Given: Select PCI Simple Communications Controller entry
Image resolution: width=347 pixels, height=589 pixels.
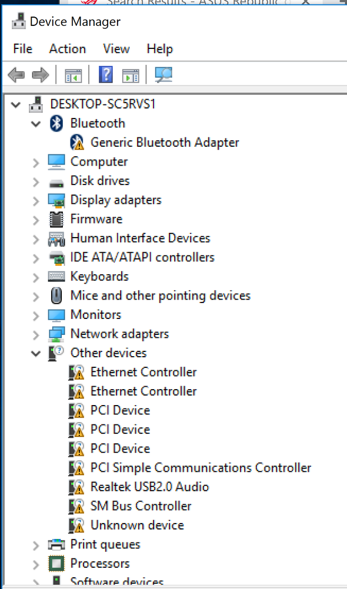Looking at the screenshot, I should coord(201,468).
